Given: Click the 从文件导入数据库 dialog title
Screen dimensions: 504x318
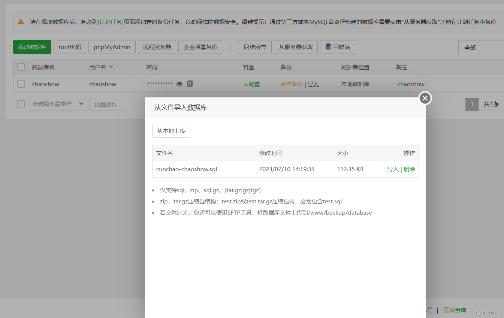Looking at the screenshot, I should pyautogui.click(x=181, y=107).
